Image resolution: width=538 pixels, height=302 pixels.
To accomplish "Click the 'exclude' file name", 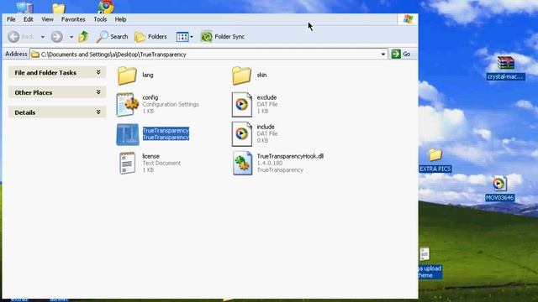I will 266,97.
